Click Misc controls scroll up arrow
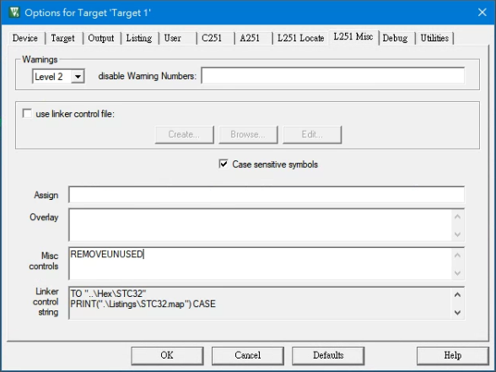 click(x=457, y=256)
